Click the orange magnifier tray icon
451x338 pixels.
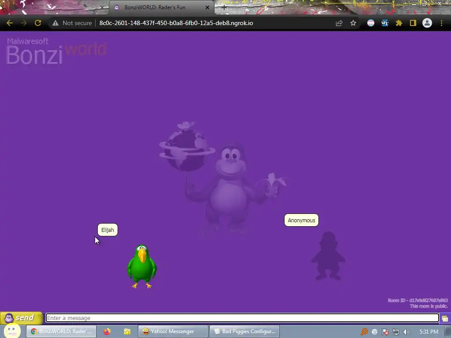pyautogui.click(x=364, y=332)
